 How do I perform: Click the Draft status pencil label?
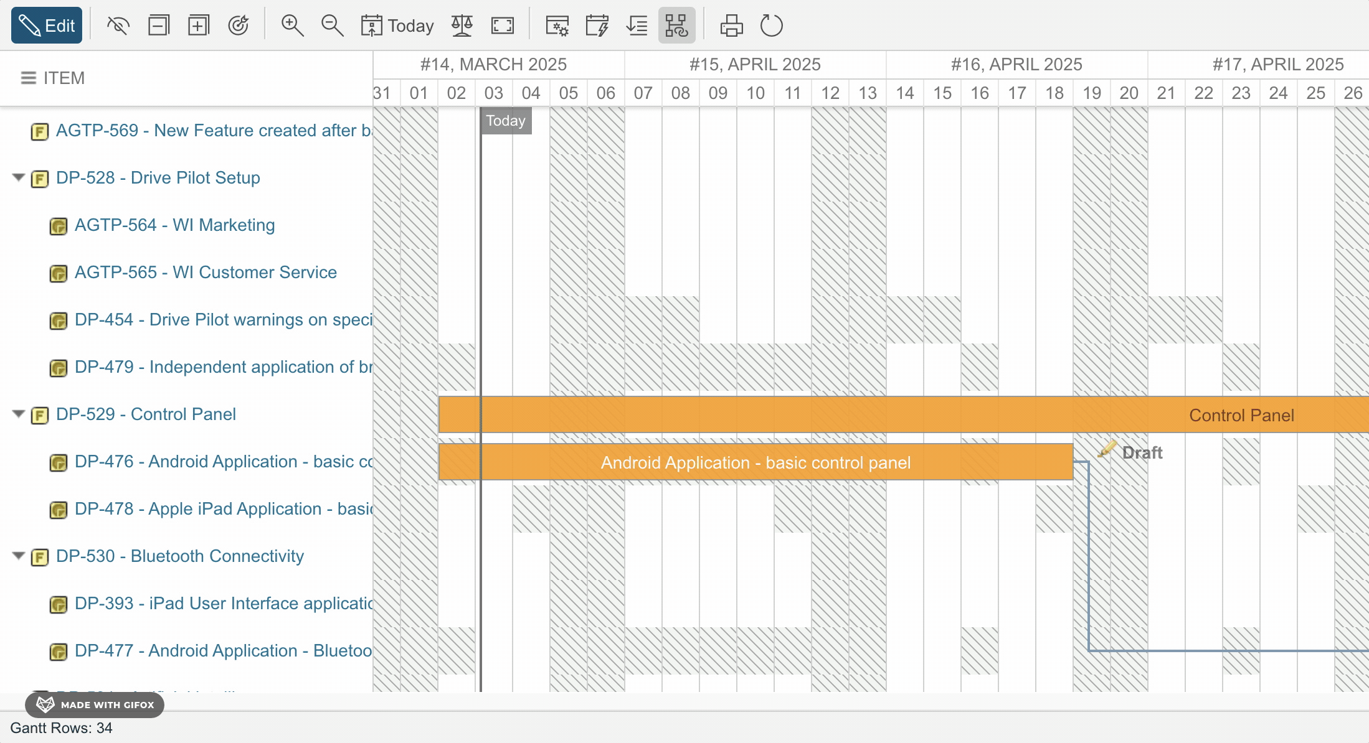point(1130,452)
